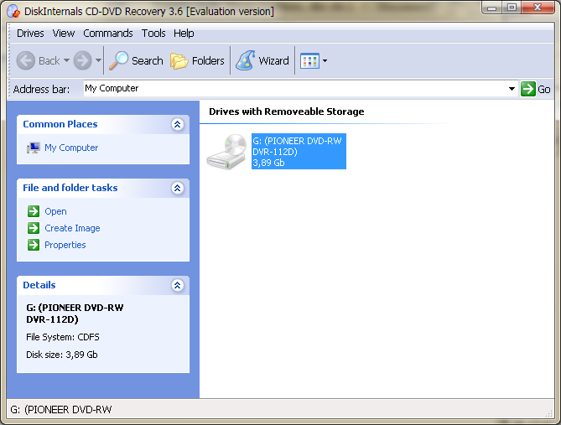Viewport: 561px width, 425px height.
Task: Click the status bar G: (PIONEER DVD-RW text
Action: tap(61, 409)
